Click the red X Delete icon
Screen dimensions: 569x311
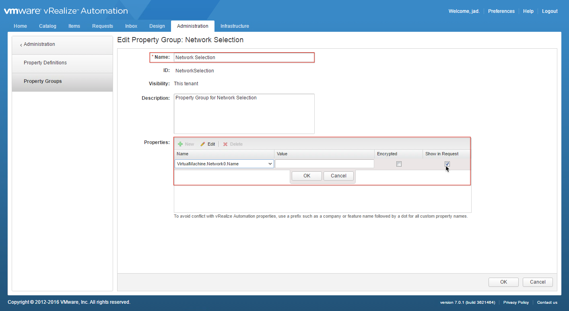point(225,144)
